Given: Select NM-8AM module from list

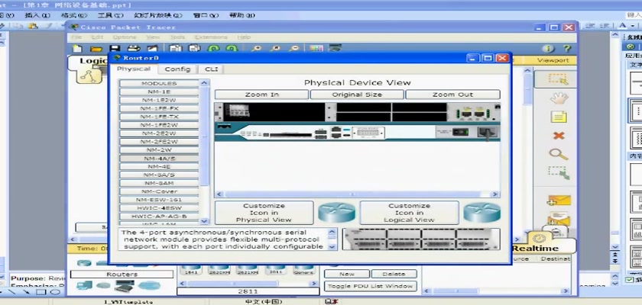Looking at the screenshot, I should [x=159, y=183].
